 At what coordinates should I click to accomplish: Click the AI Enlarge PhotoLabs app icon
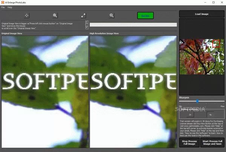click(3, 3)
